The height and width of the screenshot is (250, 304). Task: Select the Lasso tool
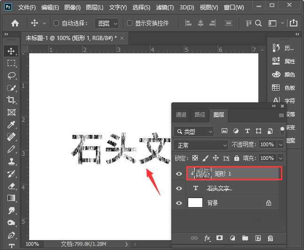click(x=11, y=75)
